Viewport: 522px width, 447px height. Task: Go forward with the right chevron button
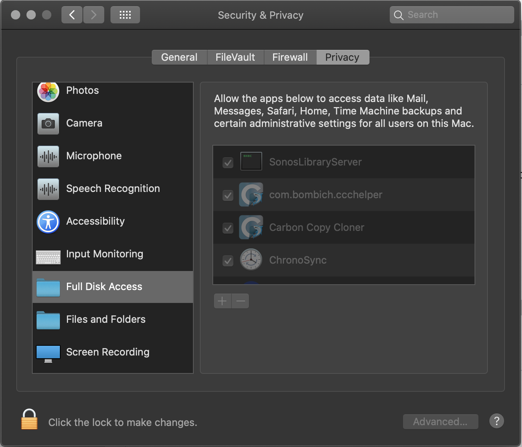[93, 15]
